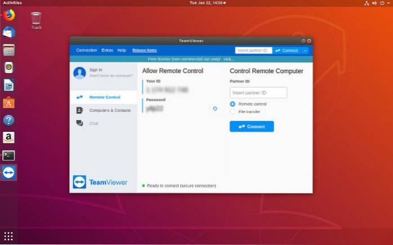
Task: Click the TeamViewer logo at bottom left
Action: [x=101, y=182]
